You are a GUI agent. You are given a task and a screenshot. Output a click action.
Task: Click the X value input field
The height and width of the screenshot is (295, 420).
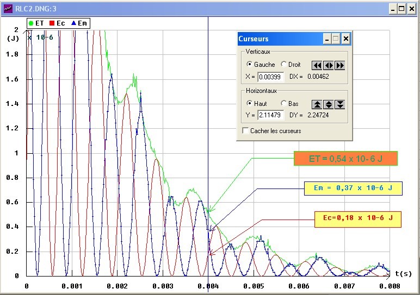click(x=270, y=77)
